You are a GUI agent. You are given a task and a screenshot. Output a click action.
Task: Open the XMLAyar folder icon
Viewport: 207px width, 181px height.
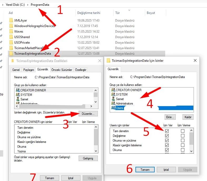click(x=11, y=20)
